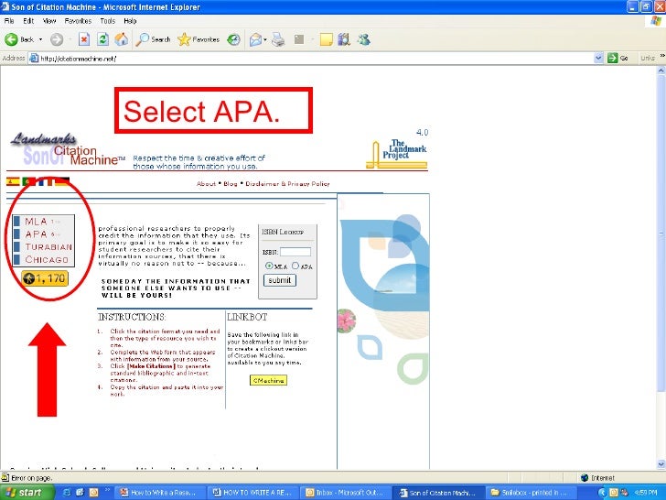Click the submit button in ISBN Lookup
This screenshot has height=500, width=666.
pyautogui.click(x=280, y=280)
